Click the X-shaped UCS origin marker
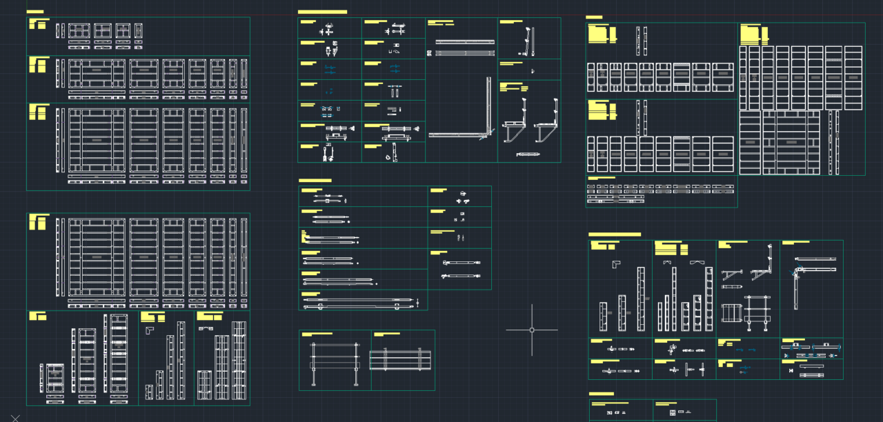This screenshot has width=883, height=422. tap(15, 417)
